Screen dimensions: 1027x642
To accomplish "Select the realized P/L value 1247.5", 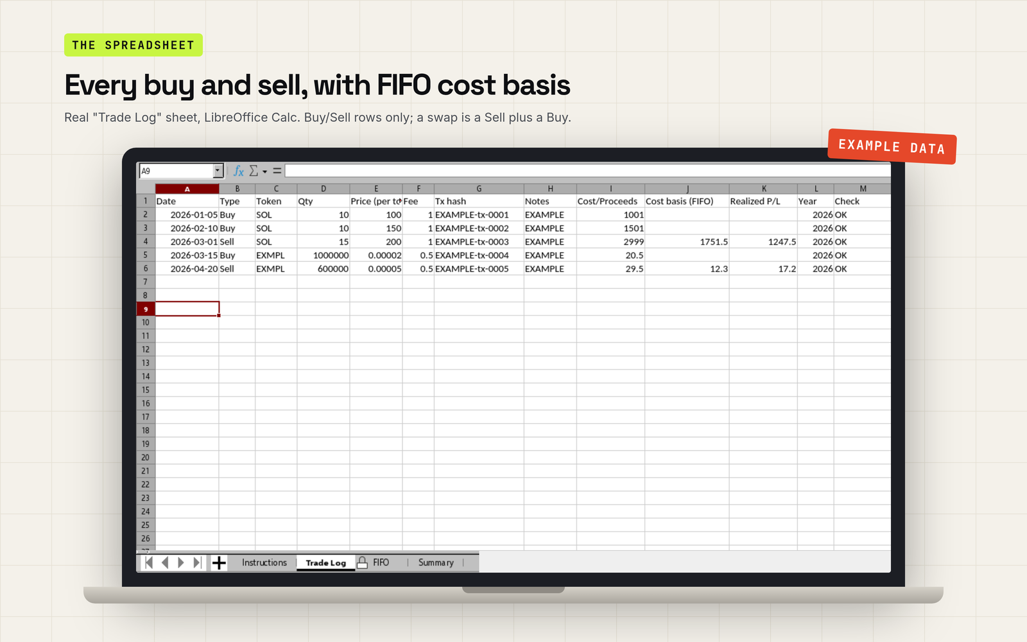I will pos(764,242).
